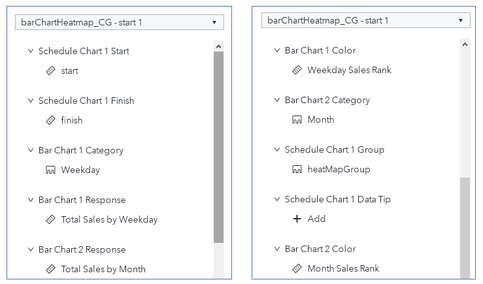
Task: Click the ruler icon beside finish
Action: tap(50, 120)
